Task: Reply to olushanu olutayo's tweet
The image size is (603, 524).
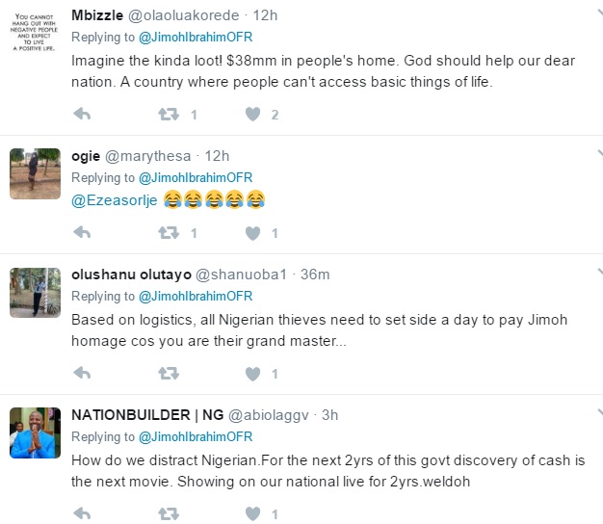Action: [x=83, y=374]
